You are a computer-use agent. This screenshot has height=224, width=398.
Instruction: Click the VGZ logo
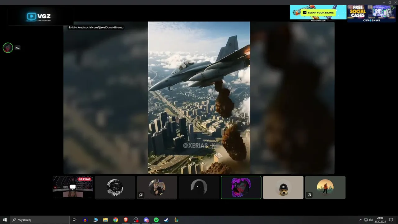39,16
